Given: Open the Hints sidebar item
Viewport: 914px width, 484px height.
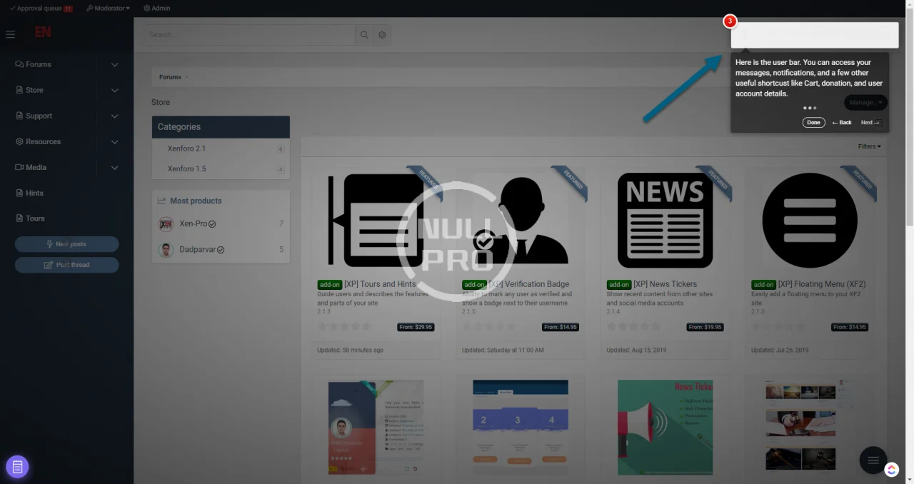Looking at the screenshot, I should tap(34, 193).
